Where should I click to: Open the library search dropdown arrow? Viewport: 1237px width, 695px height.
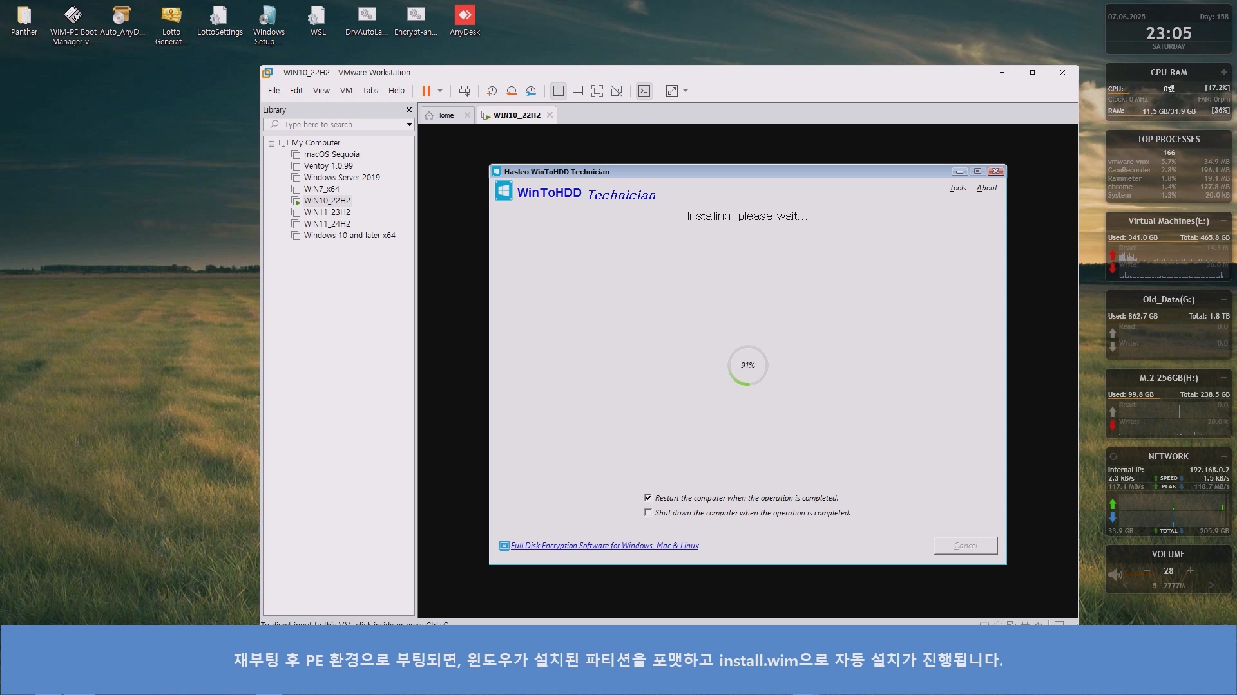point(408,125)
